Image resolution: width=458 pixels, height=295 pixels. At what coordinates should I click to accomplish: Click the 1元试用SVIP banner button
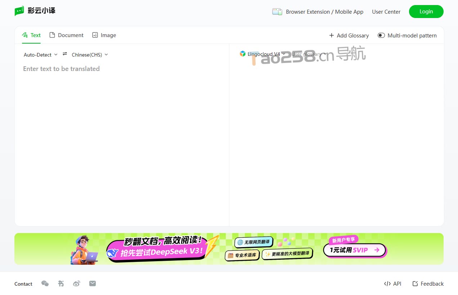(355, 250)
